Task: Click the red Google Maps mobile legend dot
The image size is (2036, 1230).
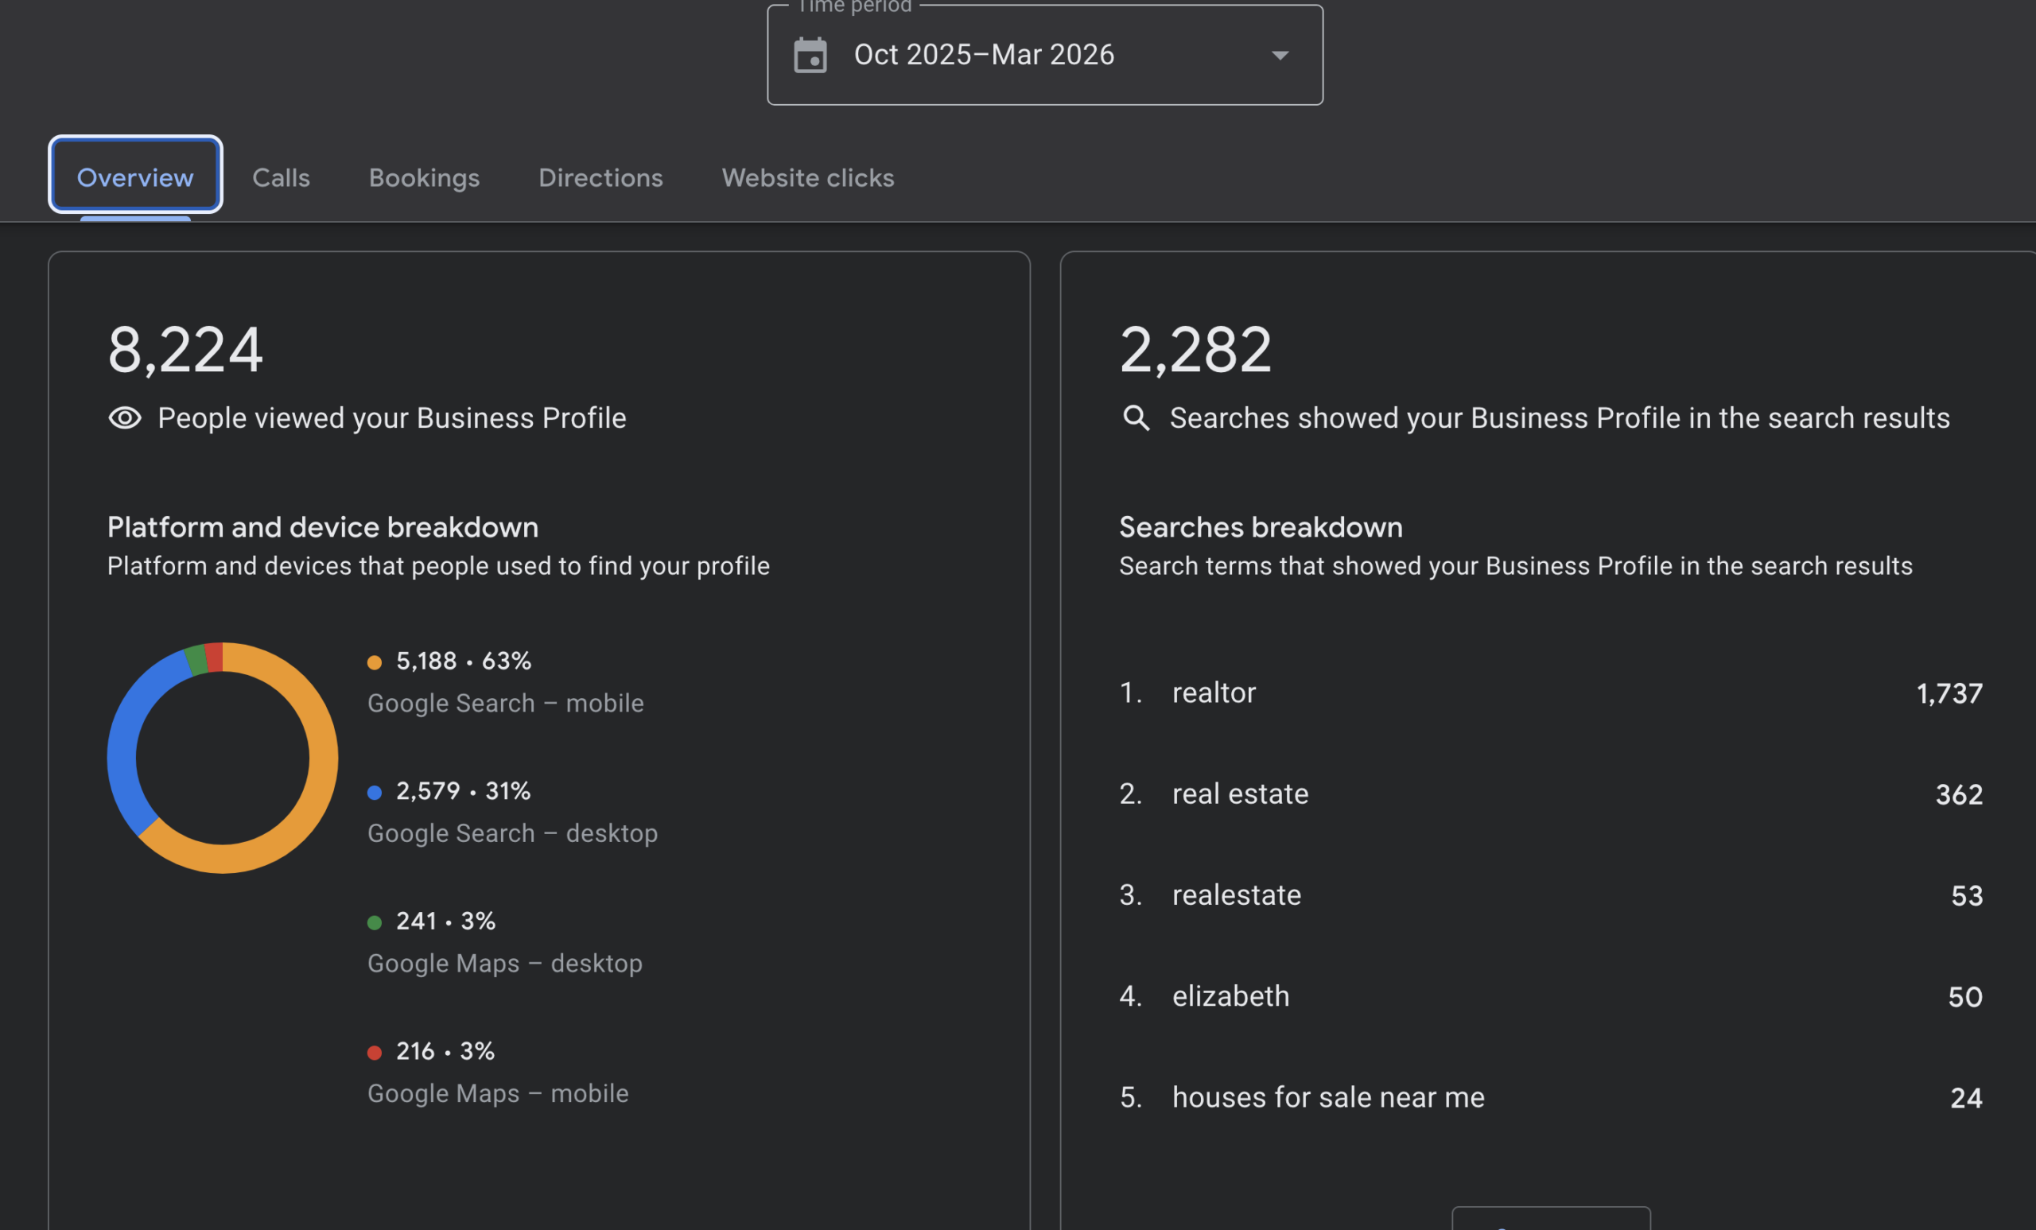Action: [x=375, y=1053]
